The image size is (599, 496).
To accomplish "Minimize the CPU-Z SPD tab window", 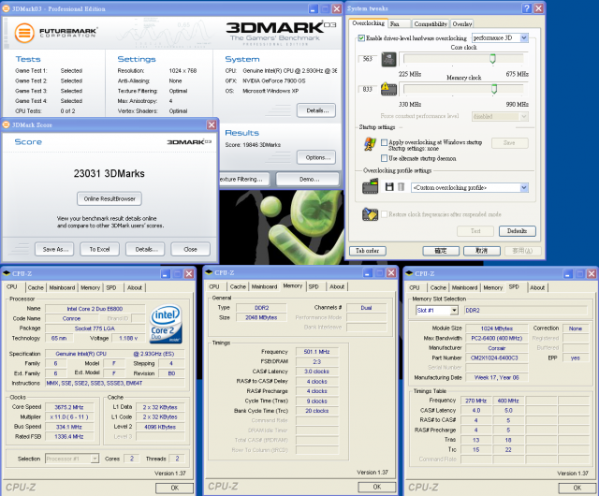I will [568, 273].
